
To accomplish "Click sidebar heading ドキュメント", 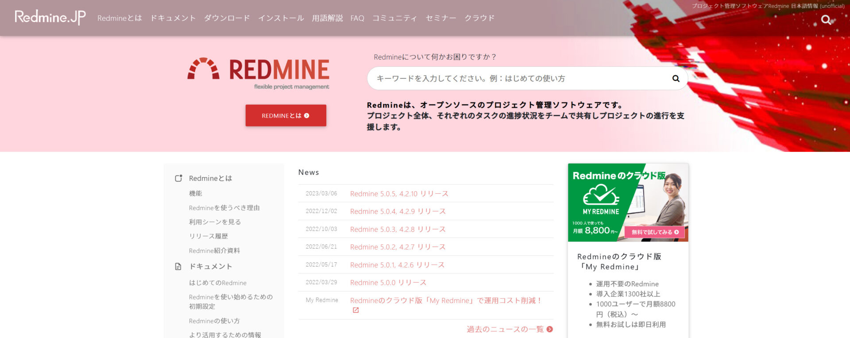I will pos(211,266).
